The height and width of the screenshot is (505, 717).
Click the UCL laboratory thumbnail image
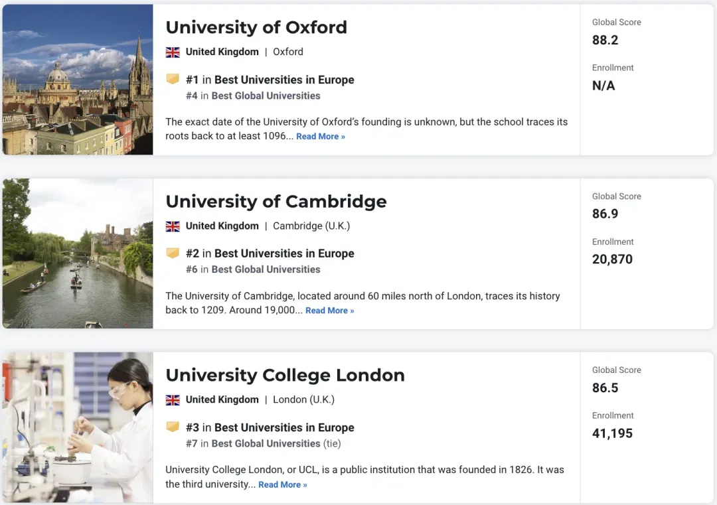(78, 427)
